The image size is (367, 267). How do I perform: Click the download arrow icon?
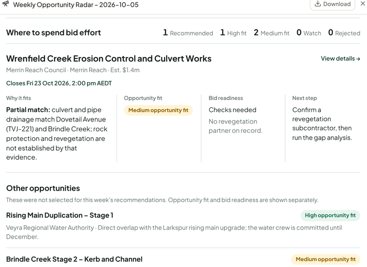[x=317, y=4]
